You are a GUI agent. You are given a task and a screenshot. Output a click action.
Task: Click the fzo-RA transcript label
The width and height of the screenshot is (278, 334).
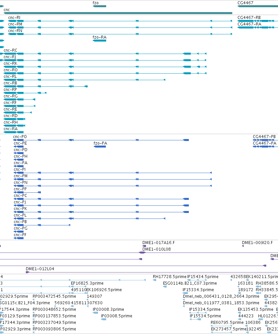[x=100, y=37]
